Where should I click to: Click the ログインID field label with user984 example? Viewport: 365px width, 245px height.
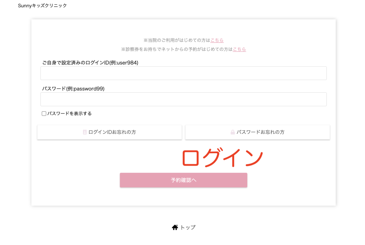[x=90, y=63]
